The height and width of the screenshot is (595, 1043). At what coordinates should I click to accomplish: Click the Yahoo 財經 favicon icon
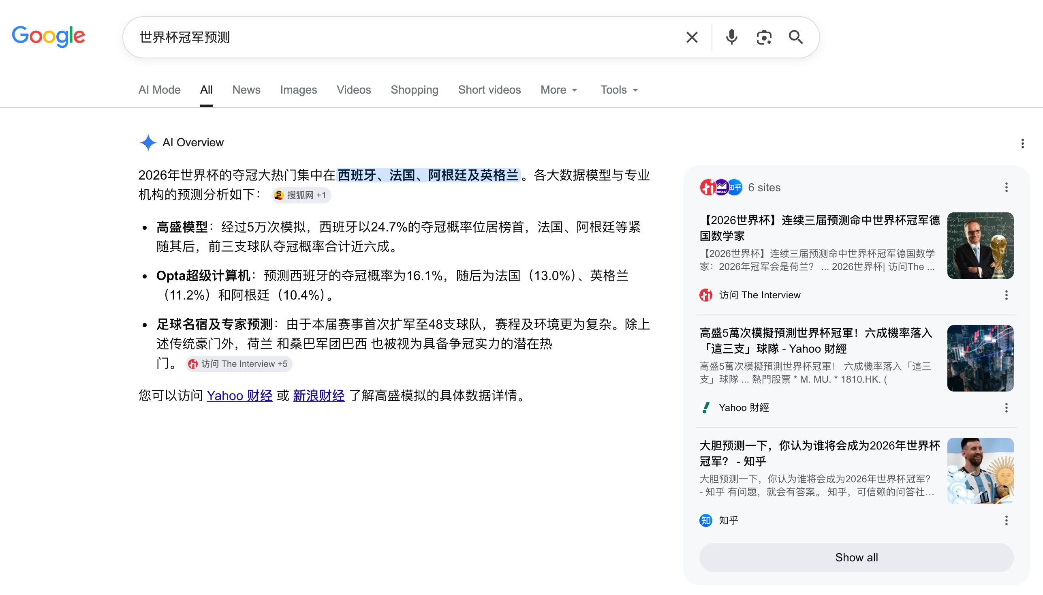coord(705,408)
